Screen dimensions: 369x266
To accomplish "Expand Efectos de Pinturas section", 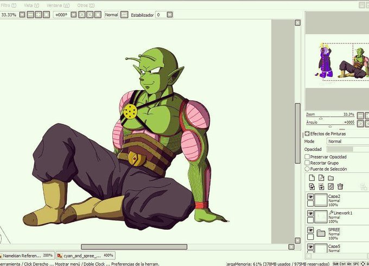I will (x=307, y=134).
